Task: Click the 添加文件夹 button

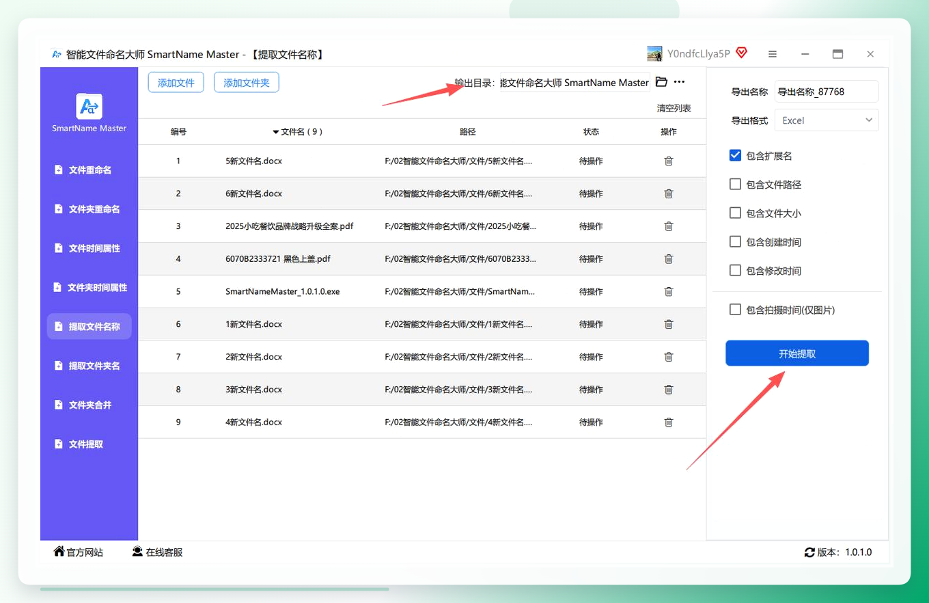Action: coord(247,83)
